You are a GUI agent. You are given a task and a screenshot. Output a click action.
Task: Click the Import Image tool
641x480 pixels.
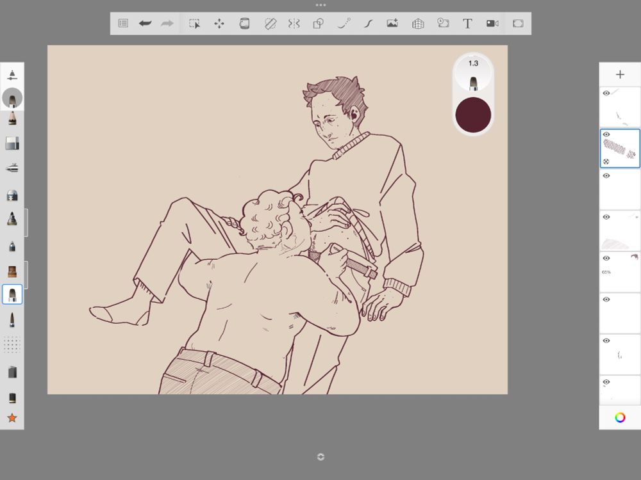click(x=394, y=23)
